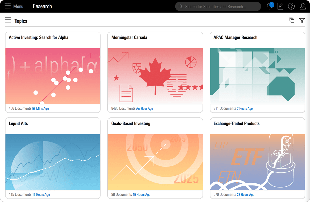Click the 8480 Documents count label
This screenshot has height=202, width=310.
coord(123,109)
